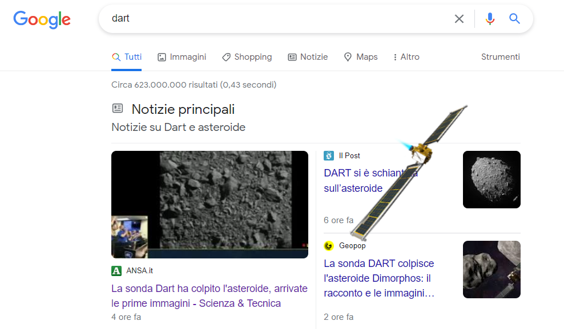Open 'DART si è schiantata sull'asteroide' article

pyautogui.click(x=370, y=180)
